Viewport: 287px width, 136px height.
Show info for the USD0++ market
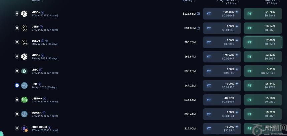pos(45,99)
